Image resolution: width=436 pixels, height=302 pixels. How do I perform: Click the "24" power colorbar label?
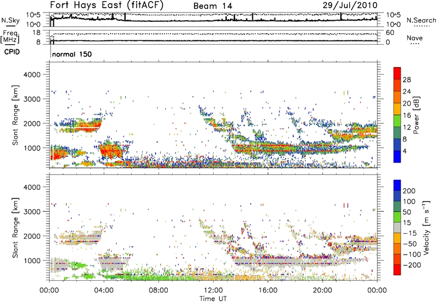point(407,92)
